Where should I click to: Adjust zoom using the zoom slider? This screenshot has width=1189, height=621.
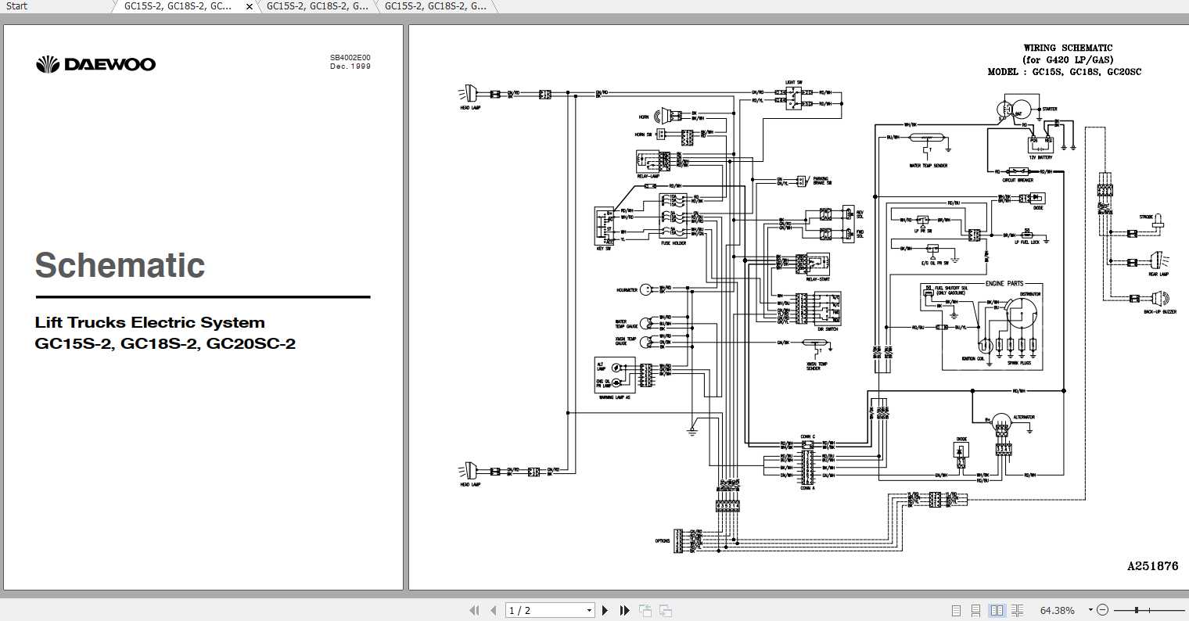[1136, 609]
